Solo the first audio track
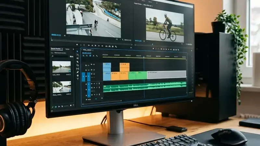The width and height of the screenshot is (260, 146). (97, 84)
